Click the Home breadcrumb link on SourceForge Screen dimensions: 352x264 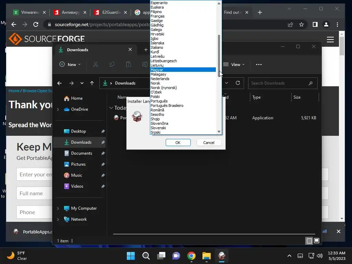[14, 91]
